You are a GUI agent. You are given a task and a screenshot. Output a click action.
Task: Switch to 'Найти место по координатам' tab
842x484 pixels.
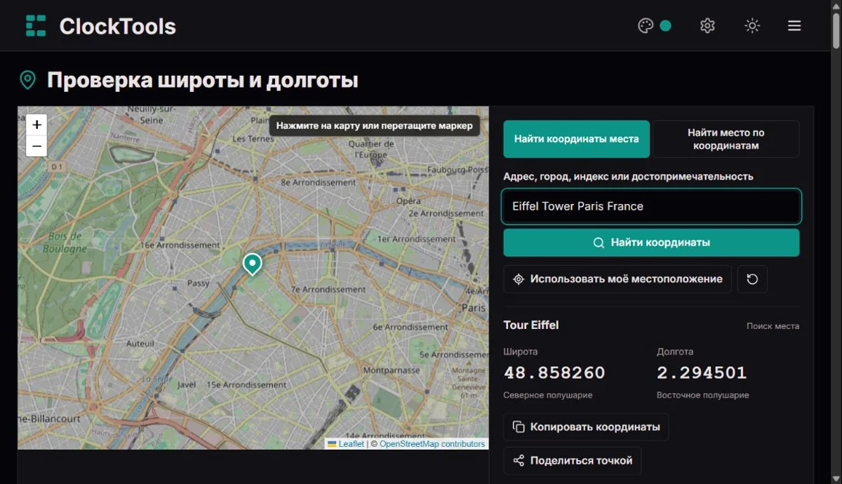click(x=726, y=139)
